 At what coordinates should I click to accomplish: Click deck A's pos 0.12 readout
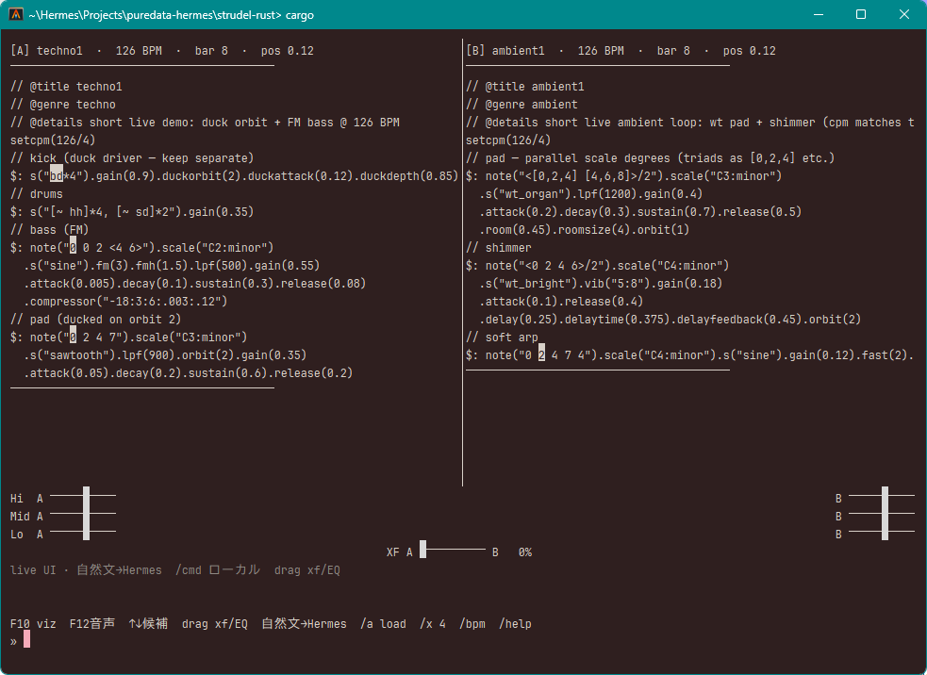tap(288, 51)
